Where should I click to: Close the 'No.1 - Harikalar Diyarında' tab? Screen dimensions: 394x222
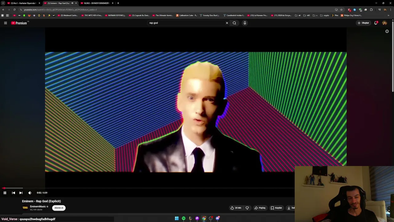[x=39, y=3]
